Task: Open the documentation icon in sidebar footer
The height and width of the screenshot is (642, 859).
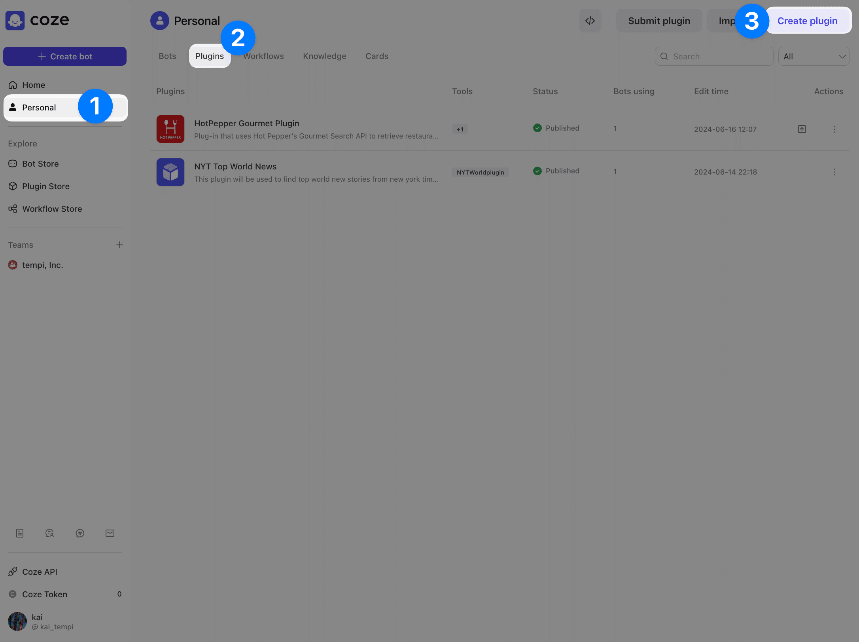Action: click(x=20, y=533)
